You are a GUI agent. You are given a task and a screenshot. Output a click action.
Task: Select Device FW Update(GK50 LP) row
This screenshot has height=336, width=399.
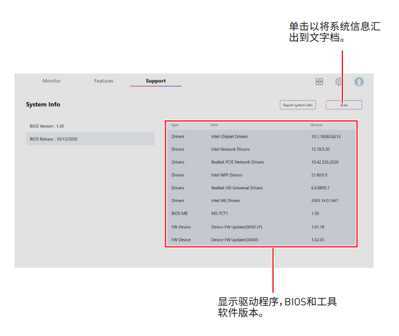[x=261, y=227]
